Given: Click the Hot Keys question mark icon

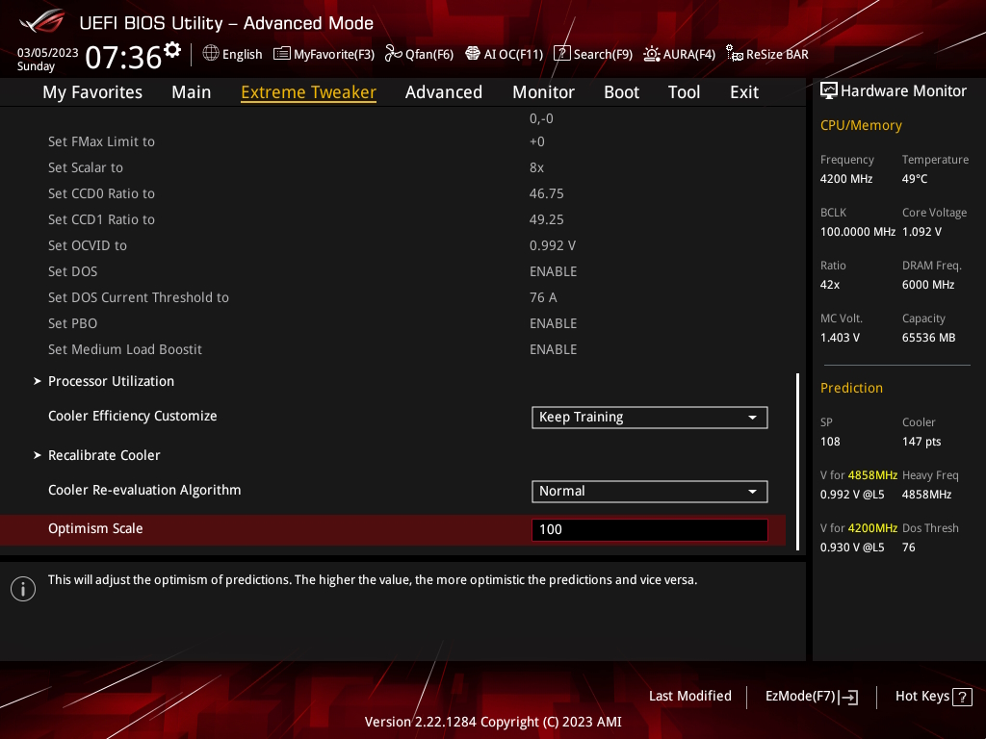Looking at the screenshot, I should 962,697.
